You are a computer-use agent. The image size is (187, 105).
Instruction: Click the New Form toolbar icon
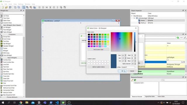pyautogui.click(x=3, y=7)
